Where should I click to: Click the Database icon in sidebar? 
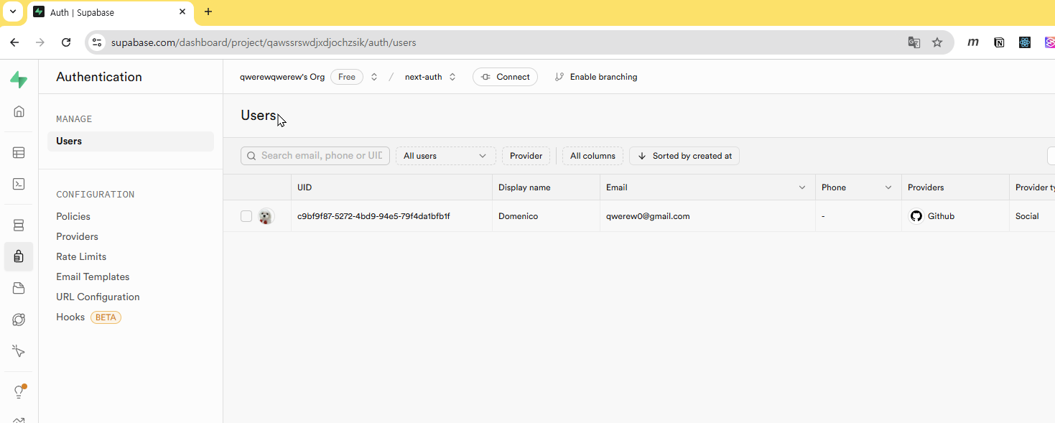(19, 226)
